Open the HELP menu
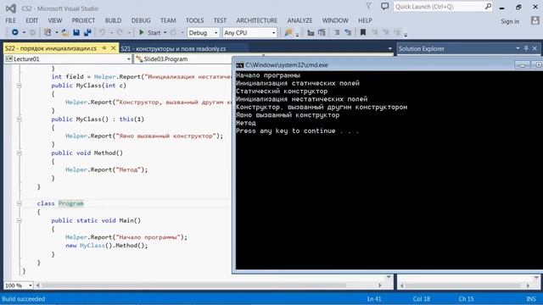The width and height of the screenshot is (543, 305). (365, 20)
